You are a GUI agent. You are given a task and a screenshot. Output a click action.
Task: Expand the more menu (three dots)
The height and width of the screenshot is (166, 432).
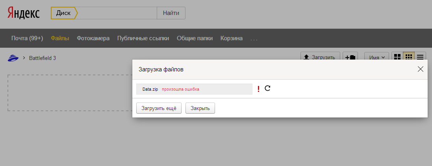point(254,39)
